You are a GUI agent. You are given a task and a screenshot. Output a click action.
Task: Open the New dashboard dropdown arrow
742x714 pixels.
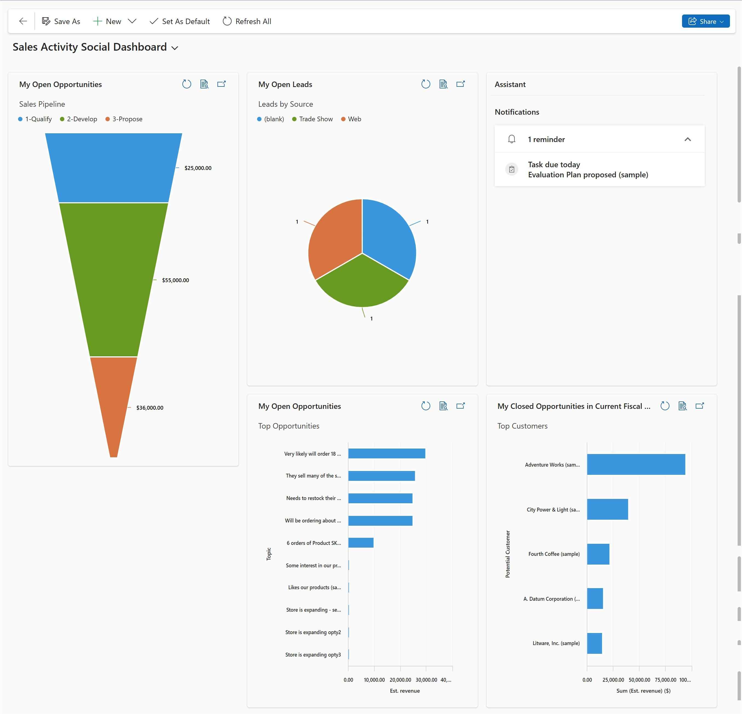(x=133, y=21)
